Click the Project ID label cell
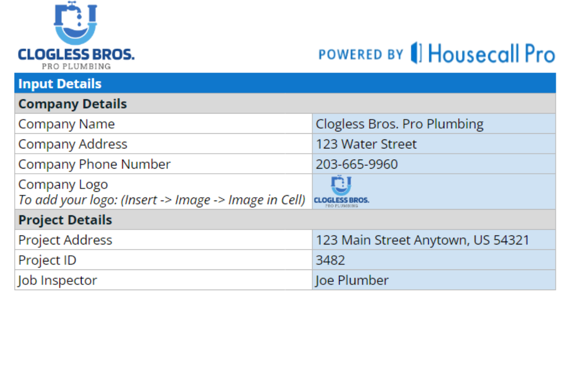566x374 pixels. coord(163,260)
